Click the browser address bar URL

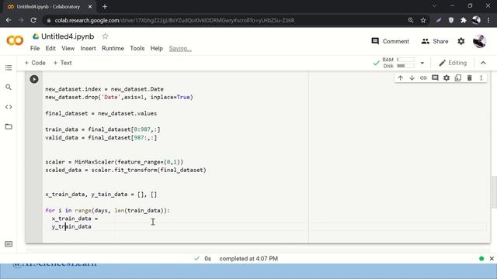(175, 20)
